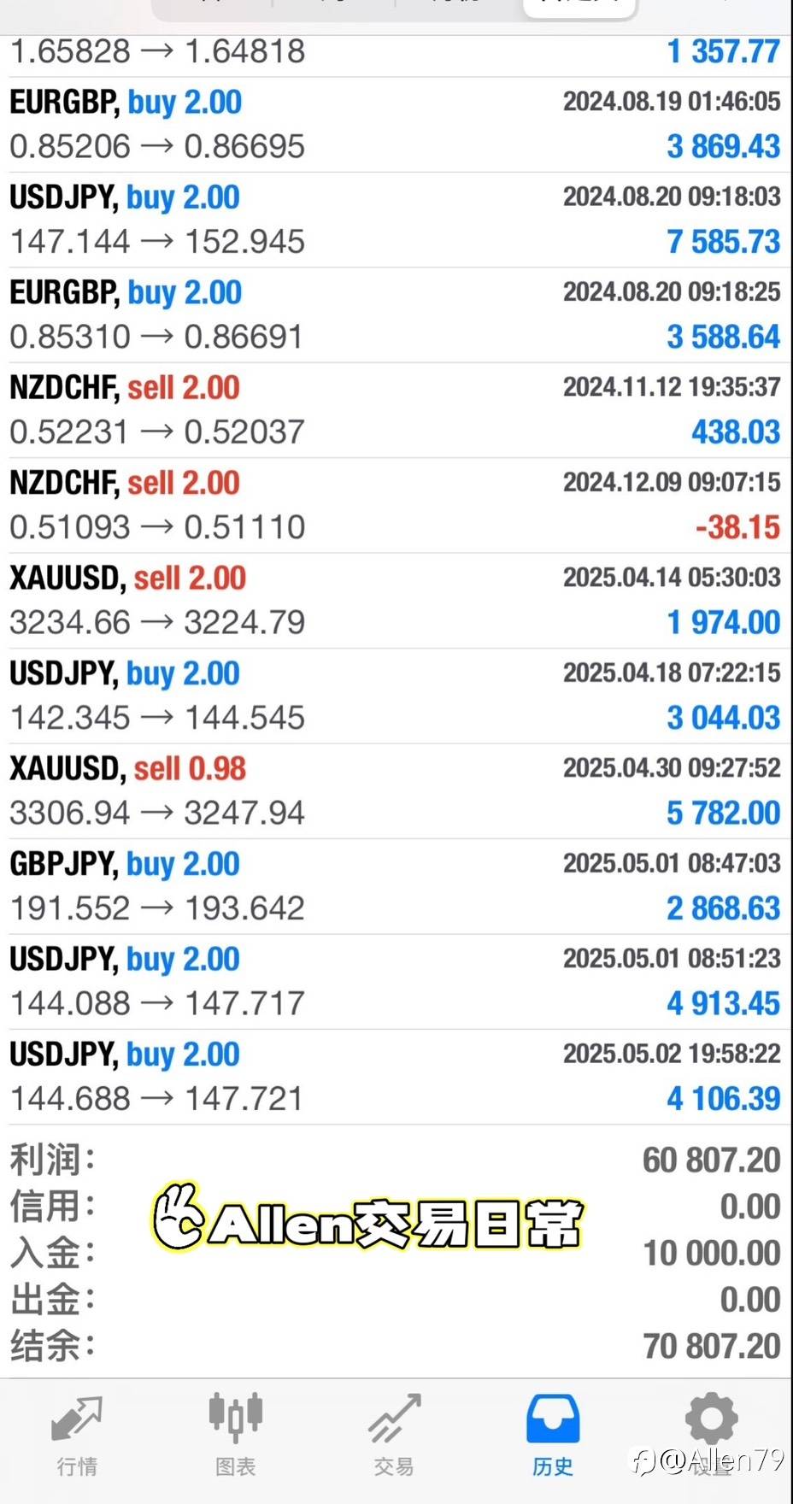Open the Quotes (行情) tab icon

click(77, 1420)
